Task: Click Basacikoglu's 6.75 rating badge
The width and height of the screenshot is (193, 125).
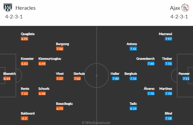Action: point(60,108)
